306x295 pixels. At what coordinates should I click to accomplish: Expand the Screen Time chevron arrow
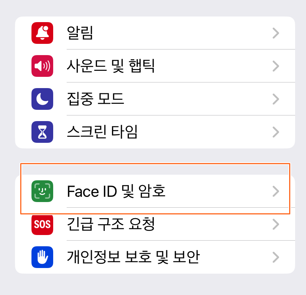click(x=276, y=132)
